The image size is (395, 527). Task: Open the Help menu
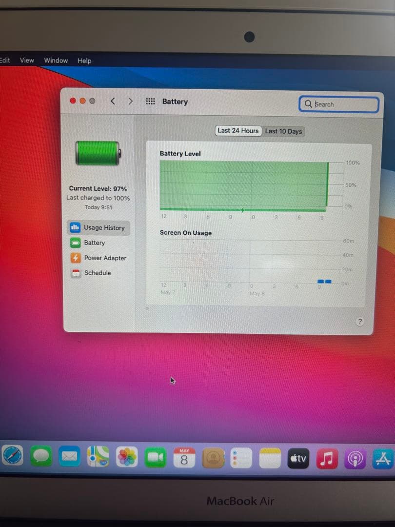(84, 61)
